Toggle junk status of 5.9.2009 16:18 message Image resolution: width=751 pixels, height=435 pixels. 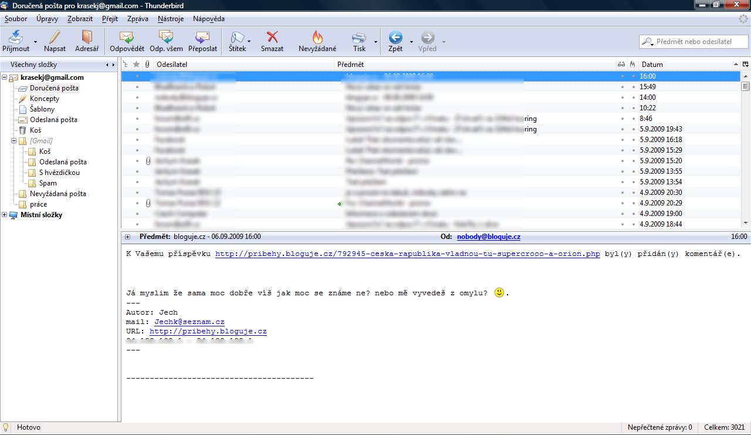[633, 140]
